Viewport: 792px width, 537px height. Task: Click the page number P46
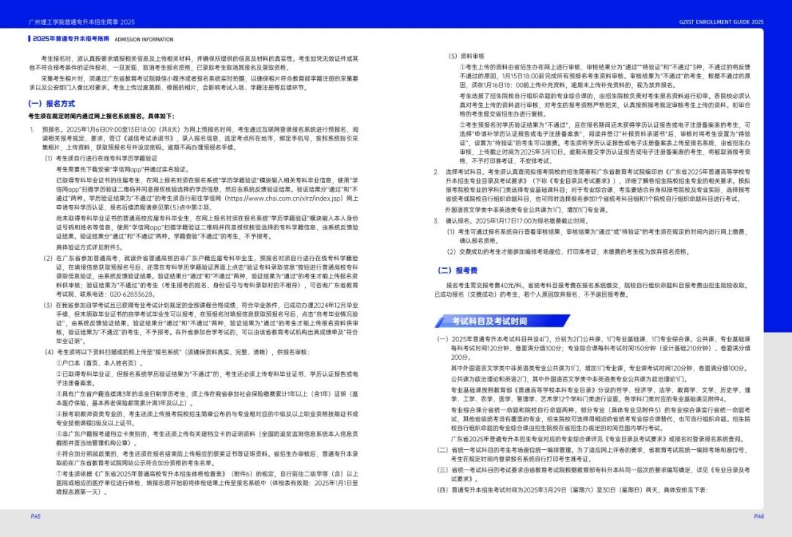click(x=759, y=516)
